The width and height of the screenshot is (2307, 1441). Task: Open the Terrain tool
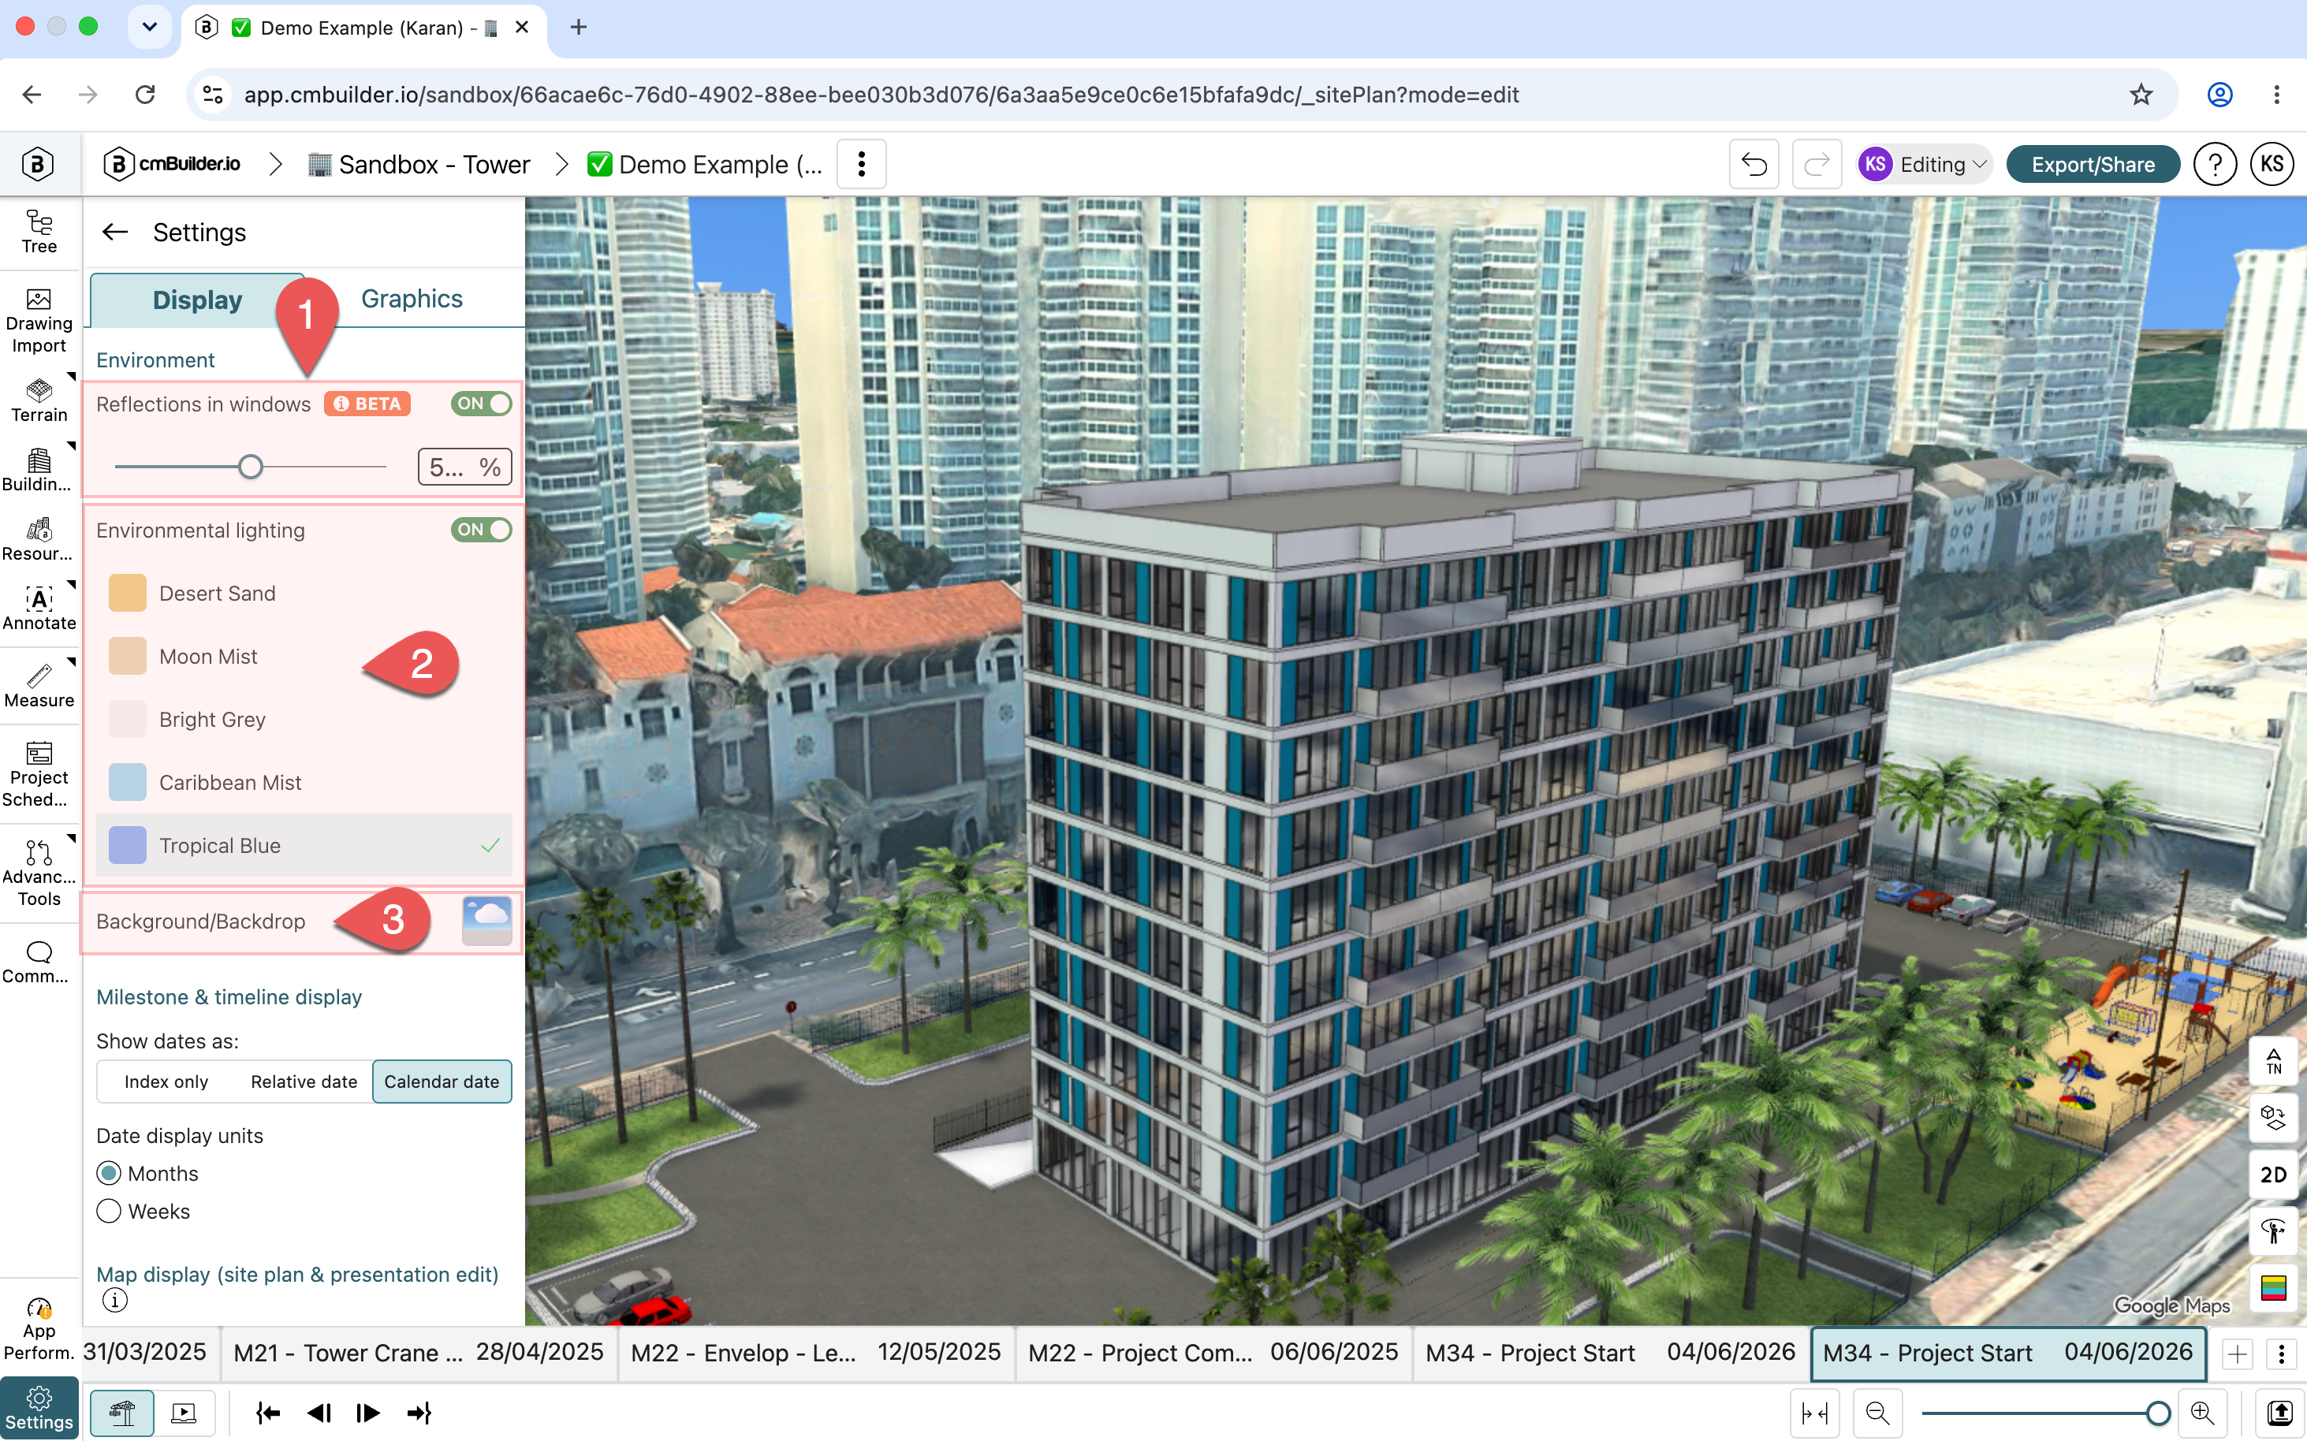tap(39, 400)
